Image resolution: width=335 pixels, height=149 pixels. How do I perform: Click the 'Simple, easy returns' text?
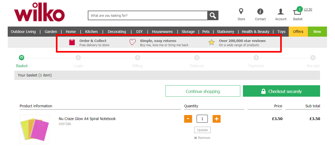click(158, 41)
